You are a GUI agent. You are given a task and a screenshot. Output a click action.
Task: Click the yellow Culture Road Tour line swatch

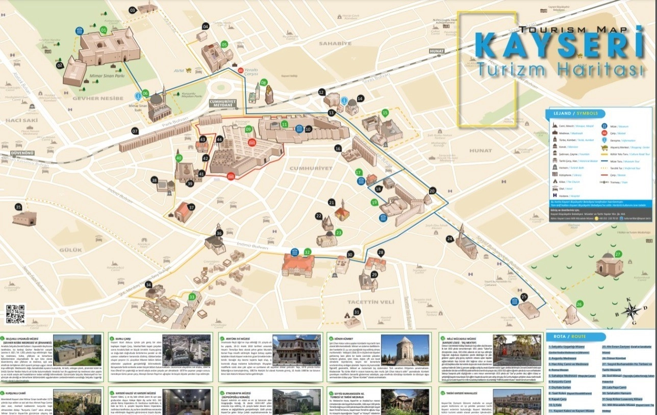click(x=604, y=153)
